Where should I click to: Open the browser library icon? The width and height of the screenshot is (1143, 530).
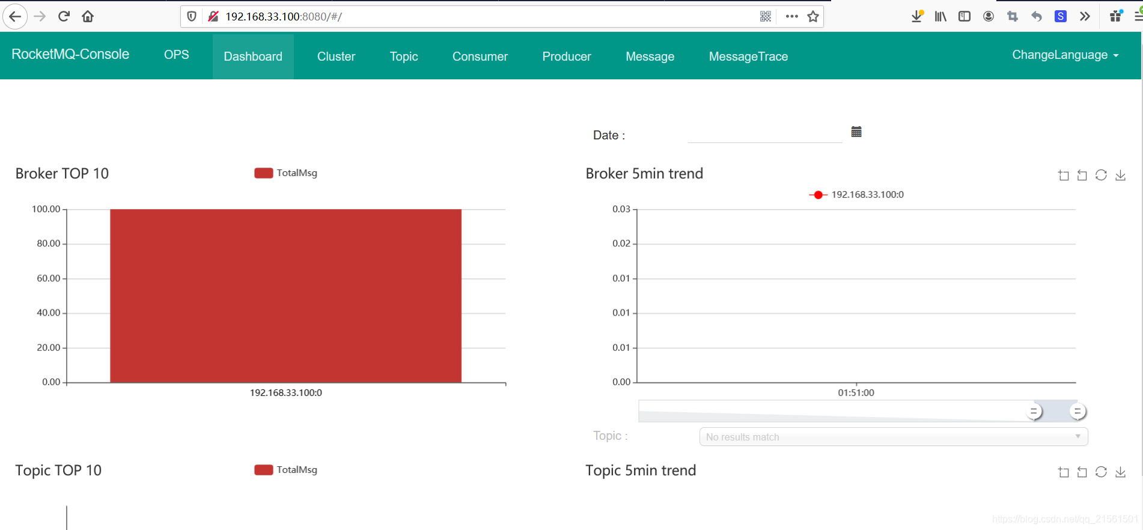(x=940, y=16)
